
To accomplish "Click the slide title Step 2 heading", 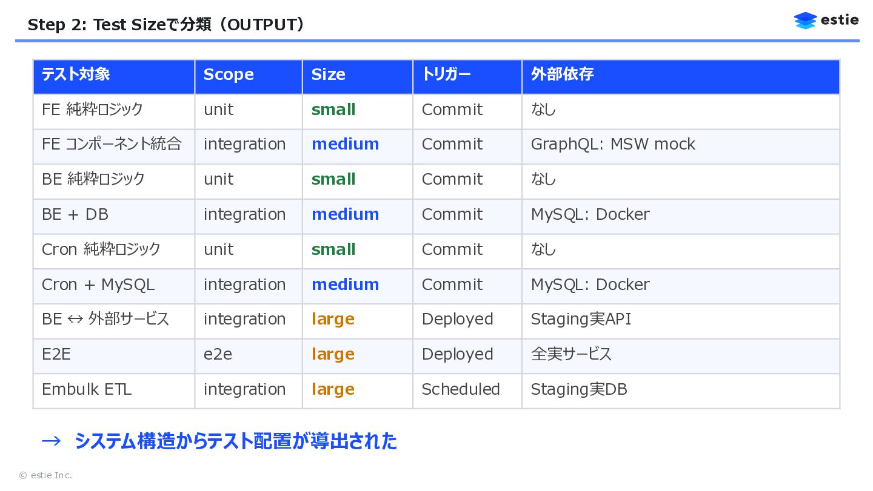I will coord(166,25).
